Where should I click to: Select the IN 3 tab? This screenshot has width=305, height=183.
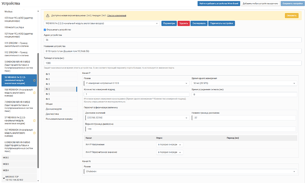coord(61,84)
